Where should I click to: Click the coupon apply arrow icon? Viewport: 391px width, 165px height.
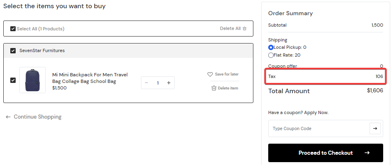tap(375, 128)
